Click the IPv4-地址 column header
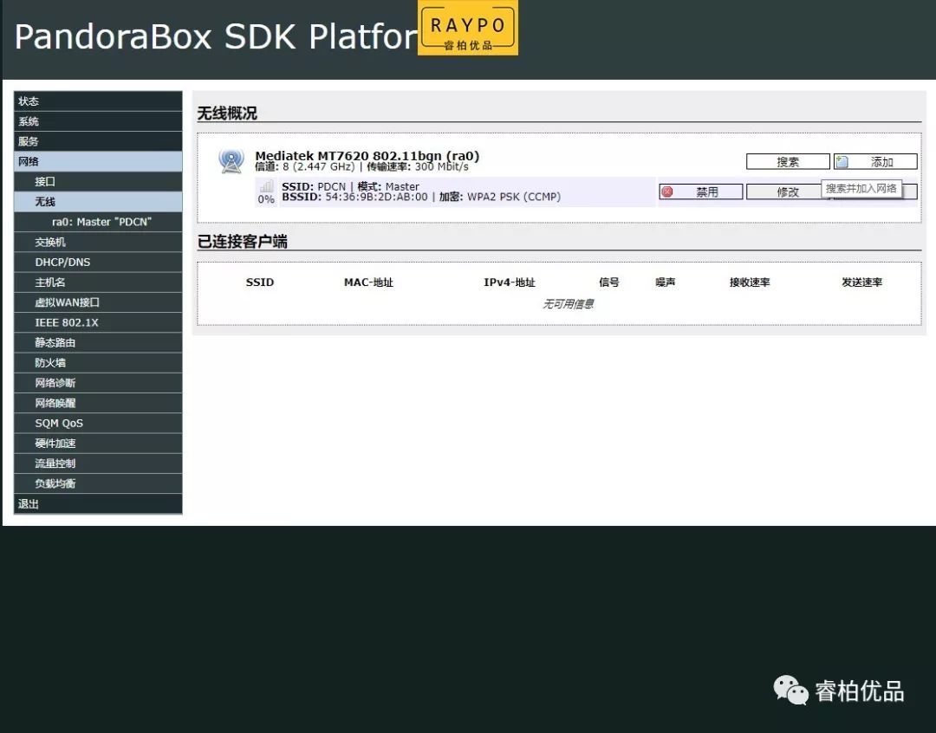Viewport: 936px width, 733px height. [x=510, y=282]
